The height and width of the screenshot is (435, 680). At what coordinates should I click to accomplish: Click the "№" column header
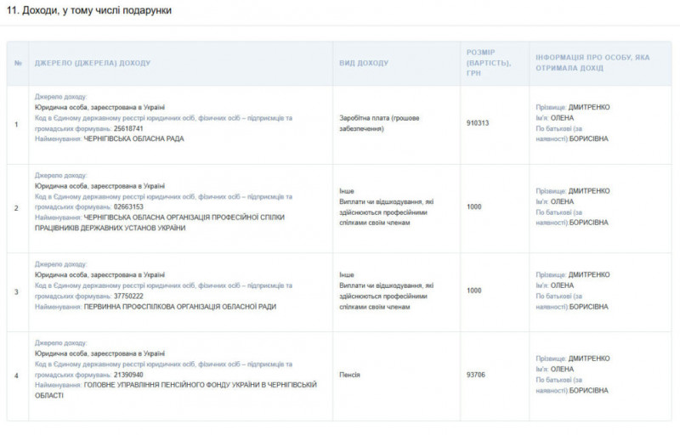point(18,63)
